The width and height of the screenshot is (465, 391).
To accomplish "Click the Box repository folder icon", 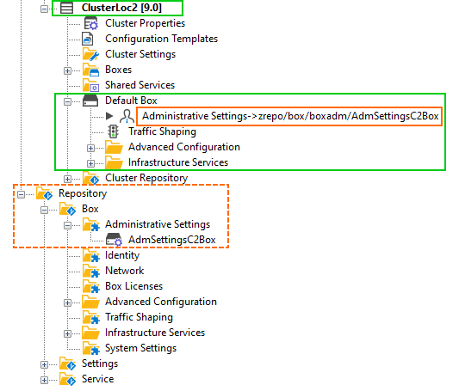I will tap(68, 209).
